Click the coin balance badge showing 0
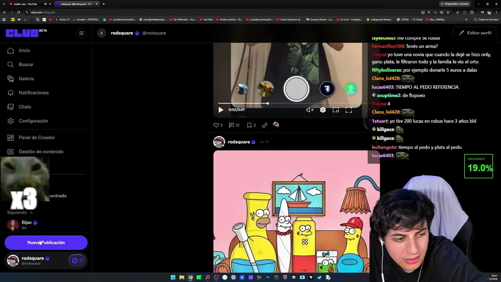The image size is (501, 282). tap(77, 260)
